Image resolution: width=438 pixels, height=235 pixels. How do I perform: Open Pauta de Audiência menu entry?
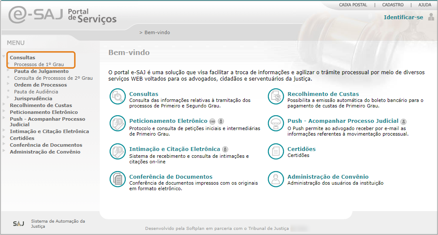pyautogui.click(x=36, y=92)
